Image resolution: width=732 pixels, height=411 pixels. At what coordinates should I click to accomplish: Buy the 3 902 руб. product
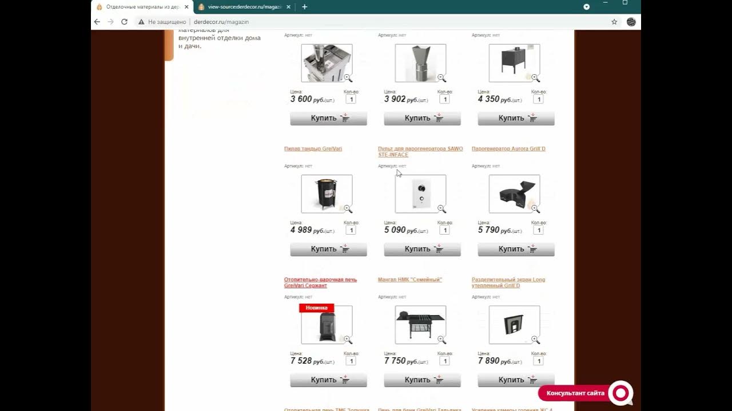[422, 118]
